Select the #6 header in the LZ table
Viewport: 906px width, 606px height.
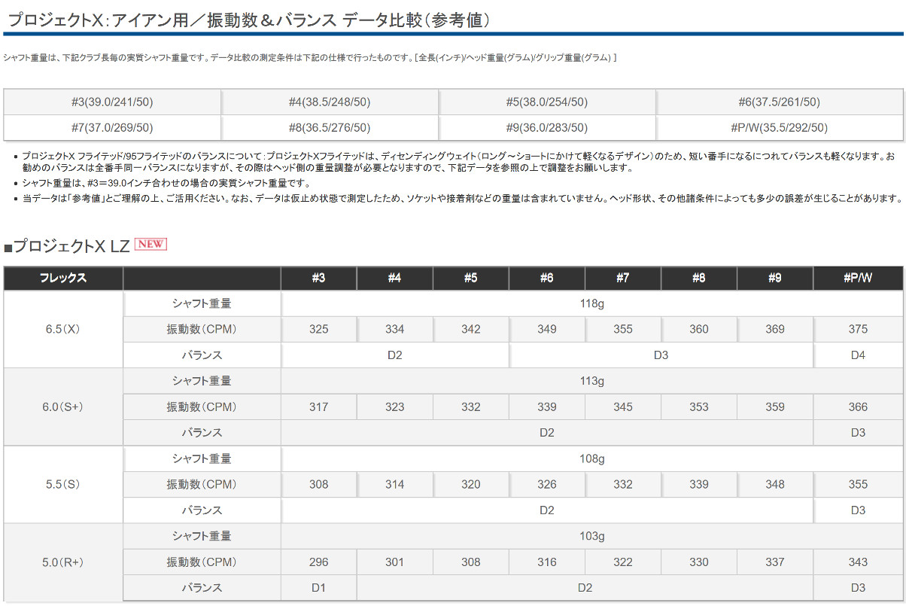[x=547, y=279]
